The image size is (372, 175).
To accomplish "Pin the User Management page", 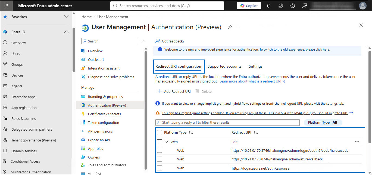I will tap(230, 27).
